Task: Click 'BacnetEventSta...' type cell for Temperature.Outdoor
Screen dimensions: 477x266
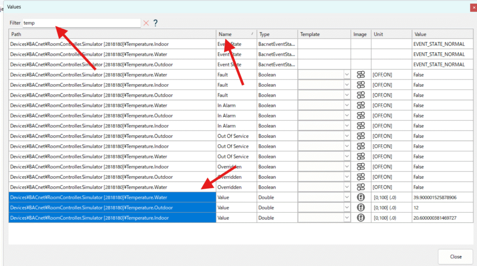Action: pos(277,64)
